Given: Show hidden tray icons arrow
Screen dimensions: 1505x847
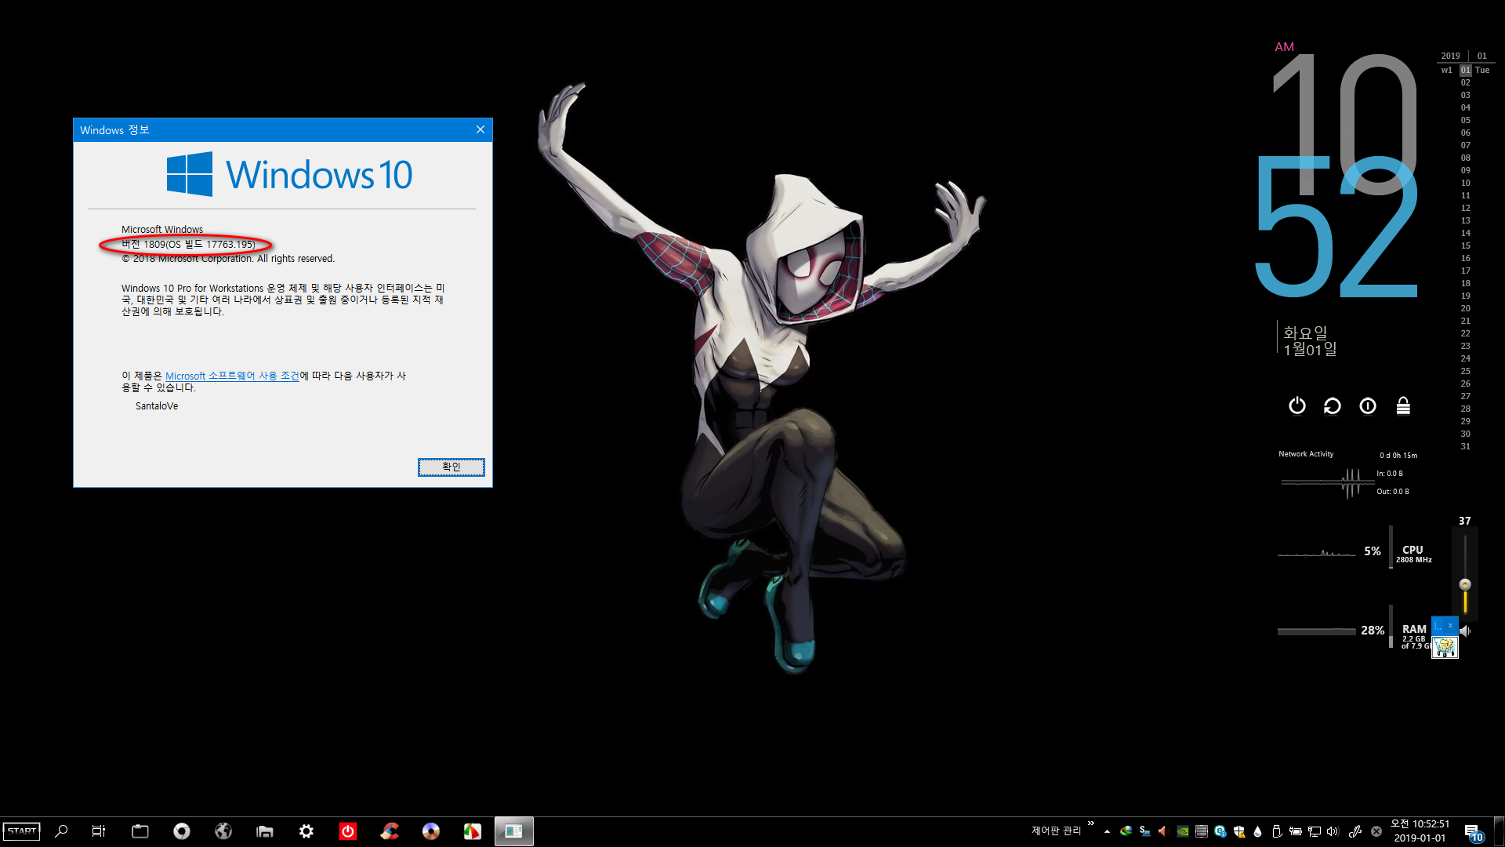Looking at the screenshot, I should click(1107, 831).
